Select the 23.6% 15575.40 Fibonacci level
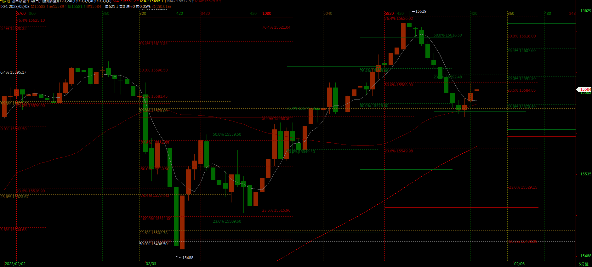The width and height of the screenshot is (592, 267). point(521,107)
